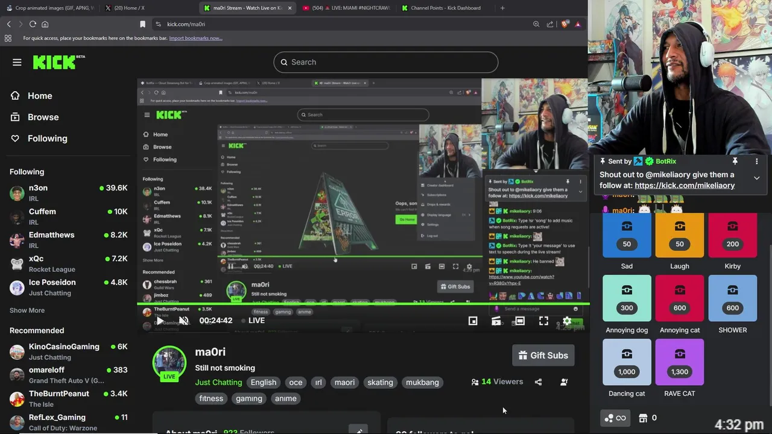Open RefLex_Gaming channel in Recommended
772x434 pixels.
(x=68, y=422)
